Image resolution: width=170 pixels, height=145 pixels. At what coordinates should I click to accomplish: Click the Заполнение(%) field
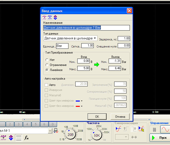[120, 84]
